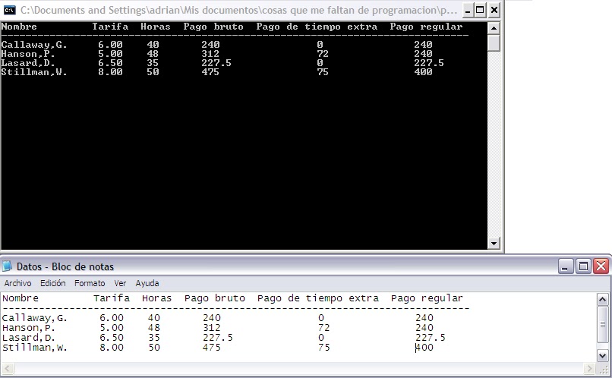The width and height of the screenshot is (612, 378).
Task: Click the console window system icon
Action: pyautogui.click(x=9, y=10)
